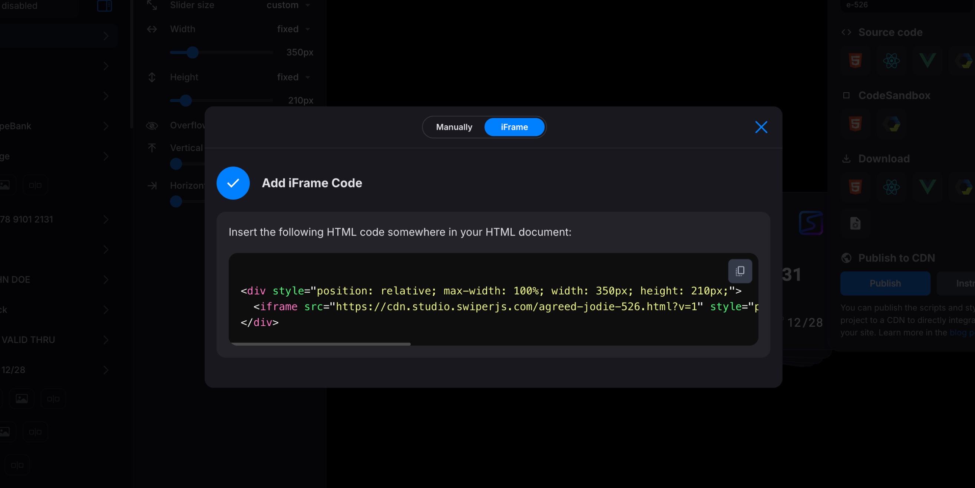This screenshot has width=975, height=488.
Task: Open the blog post link
Action: coord(962,333)
